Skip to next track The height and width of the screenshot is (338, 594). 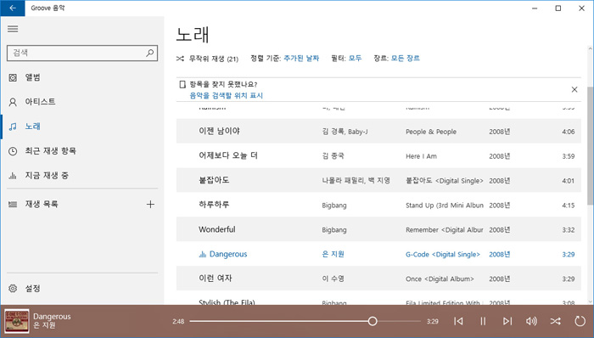(507, 321)
